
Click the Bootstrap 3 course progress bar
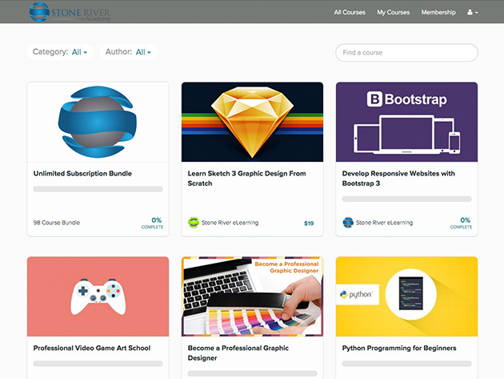pyautogui.click(x=406, y=199)
